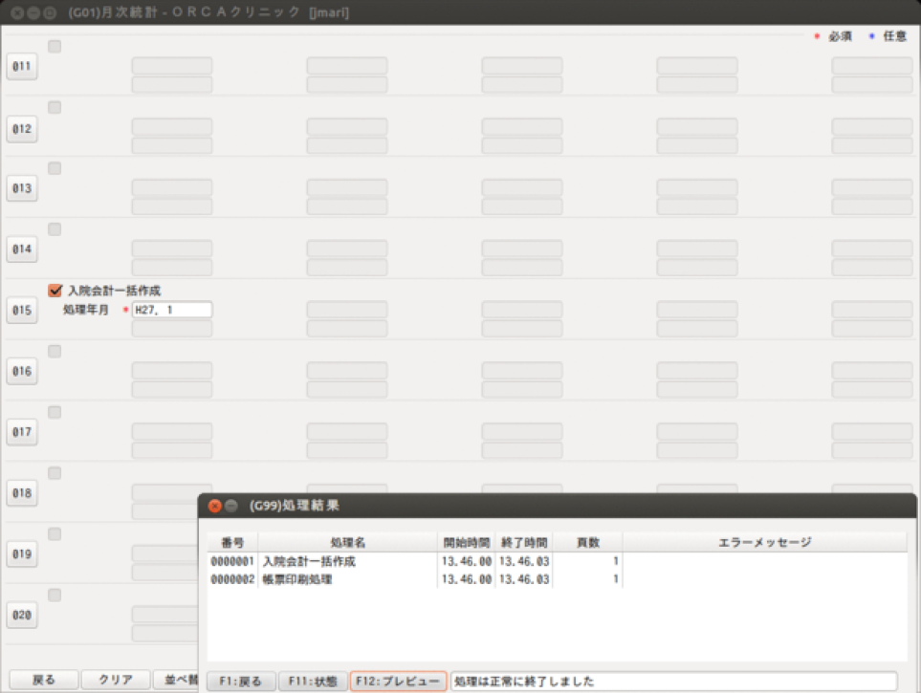Select the 018 row number button

coord(21,493)
